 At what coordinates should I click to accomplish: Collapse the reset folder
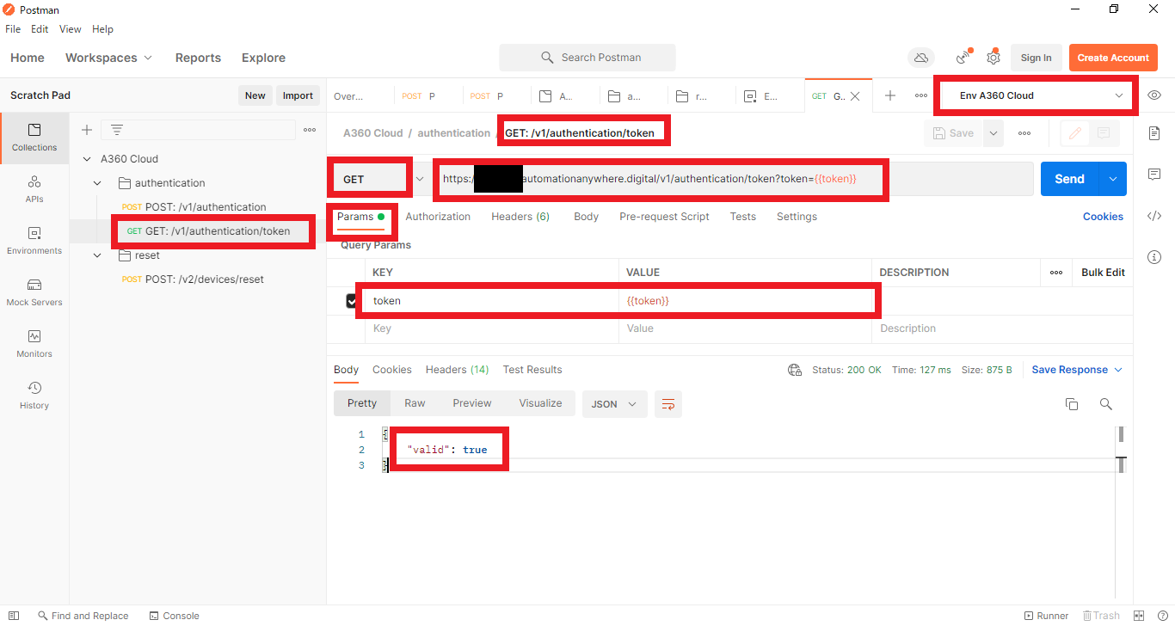(x=97, y=255)
